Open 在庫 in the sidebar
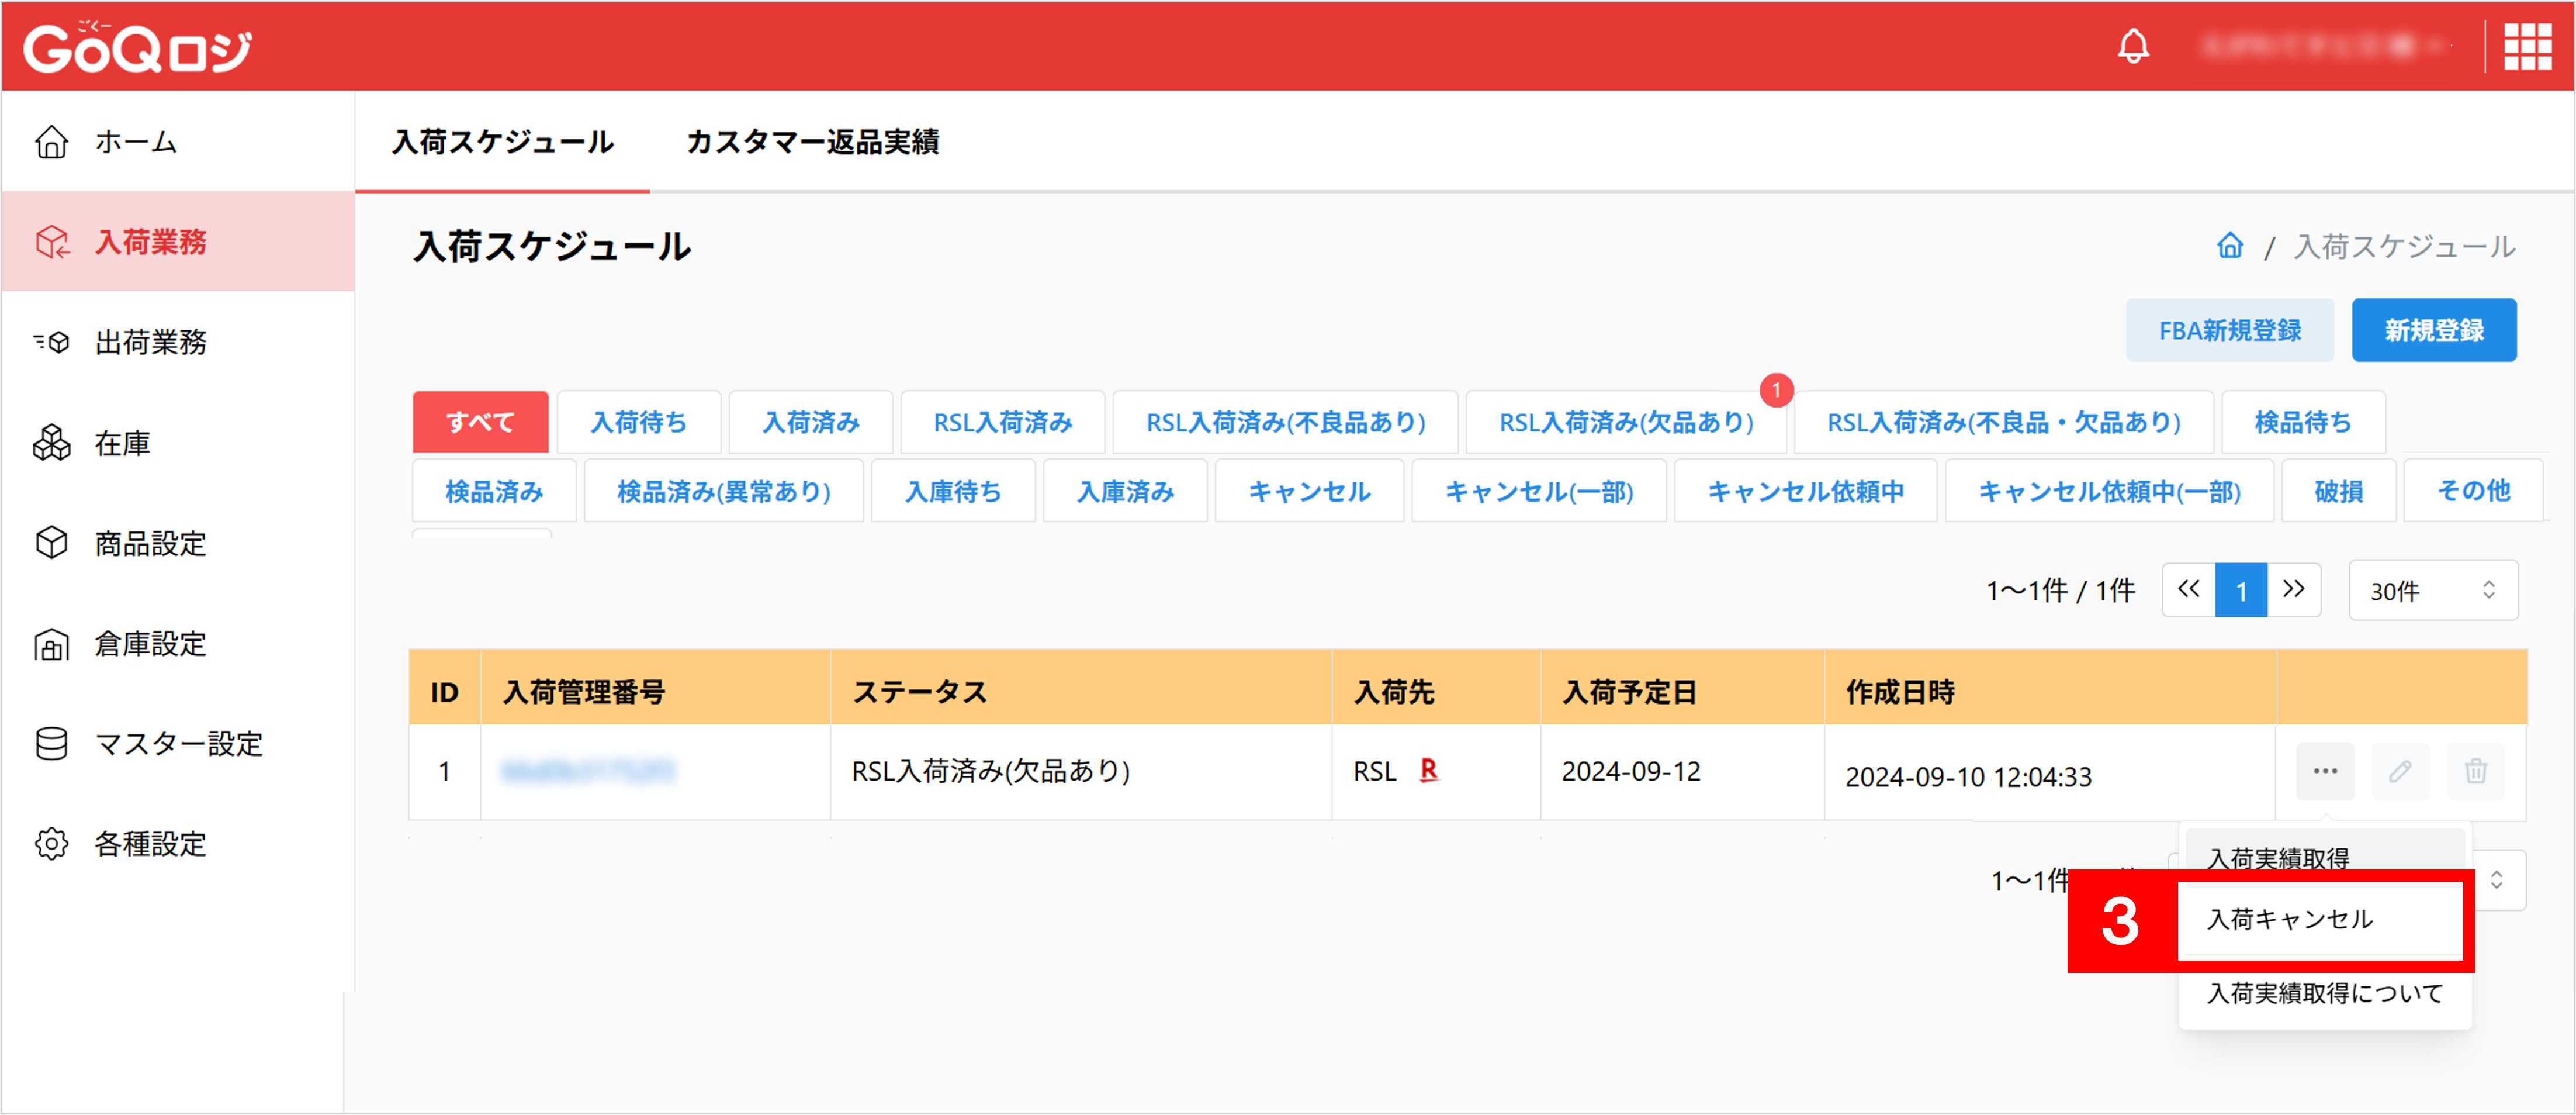2576x1115 pixels. [122, 443]
